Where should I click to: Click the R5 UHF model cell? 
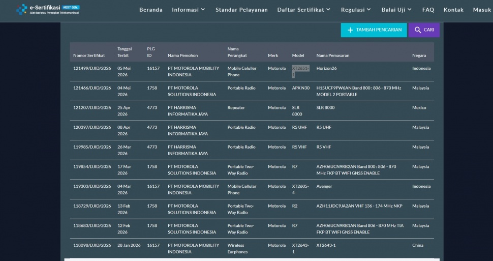pos(299,128)
